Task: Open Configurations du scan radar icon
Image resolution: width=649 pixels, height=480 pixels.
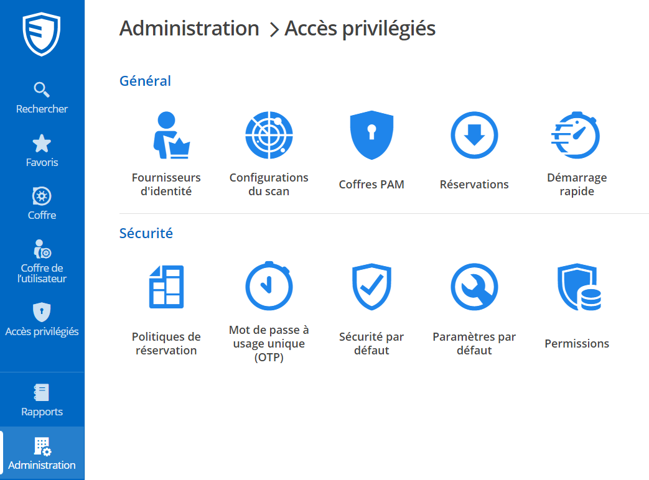Action: click(x=269, y=136)
